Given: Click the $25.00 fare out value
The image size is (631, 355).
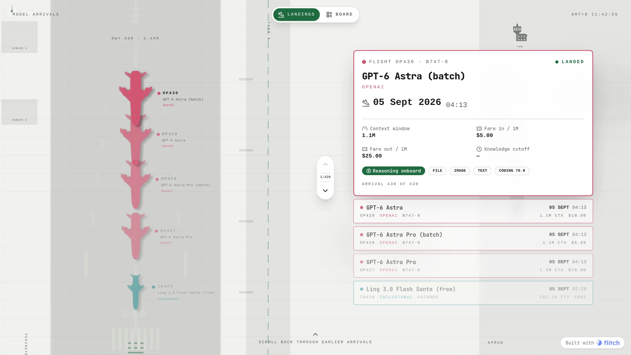Looking at the screenshot, I should point(372,156).
